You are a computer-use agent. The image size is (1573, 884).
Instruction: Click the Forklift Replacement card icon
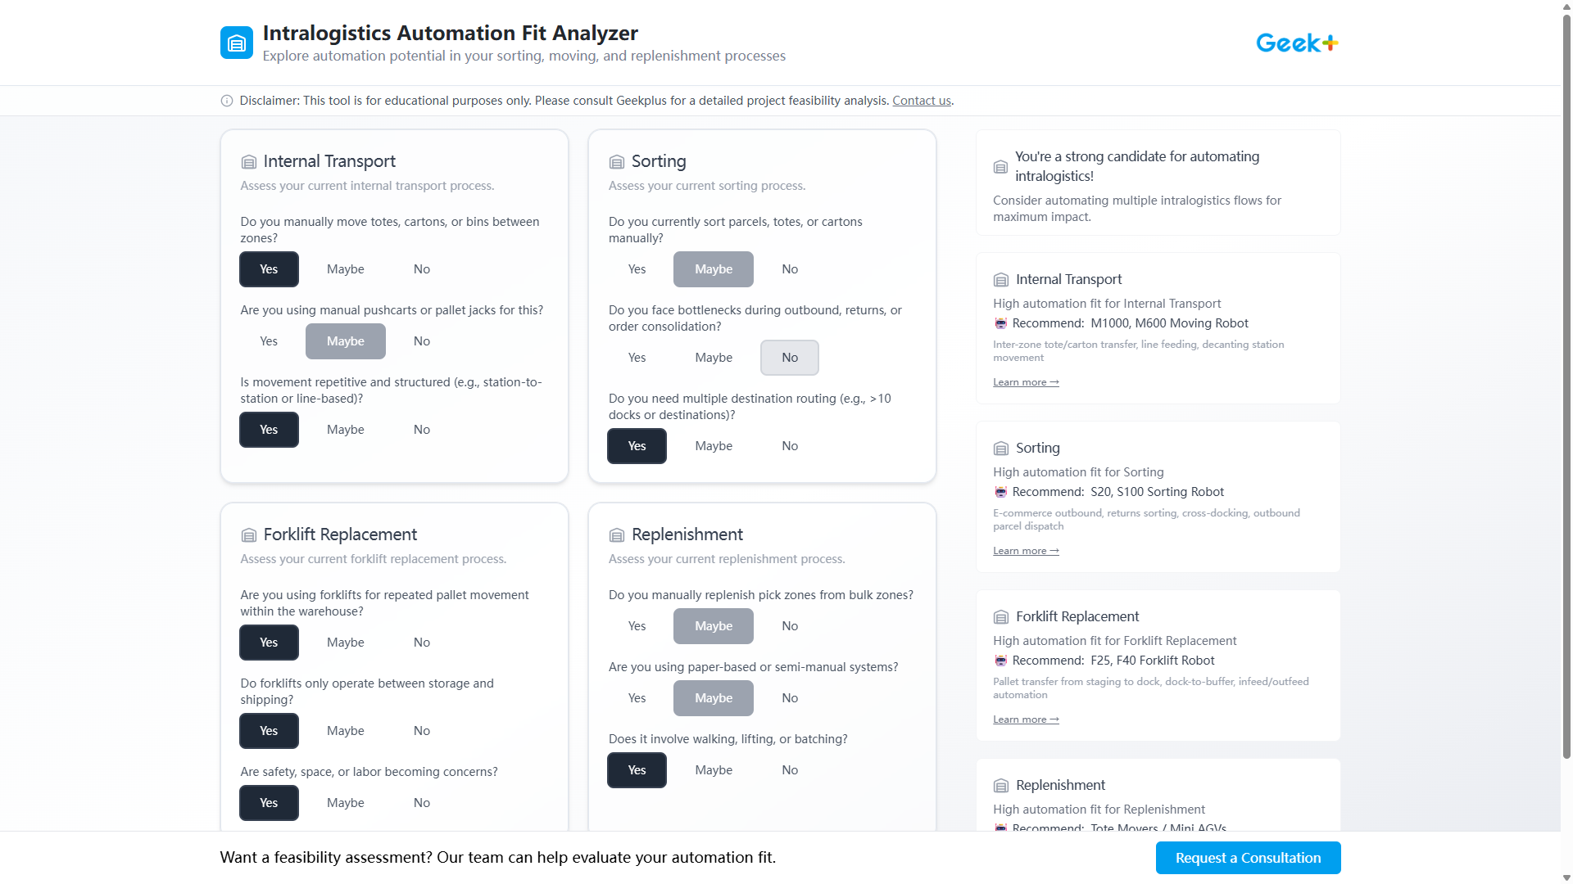(248, 534)
